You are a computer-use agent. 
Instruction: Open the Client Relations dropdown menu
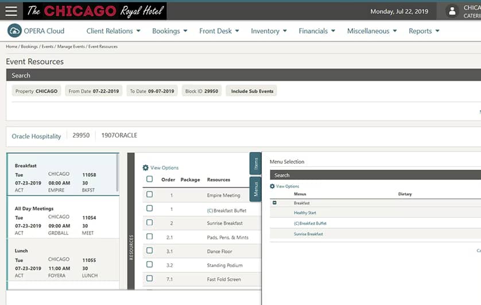[113, 31]
